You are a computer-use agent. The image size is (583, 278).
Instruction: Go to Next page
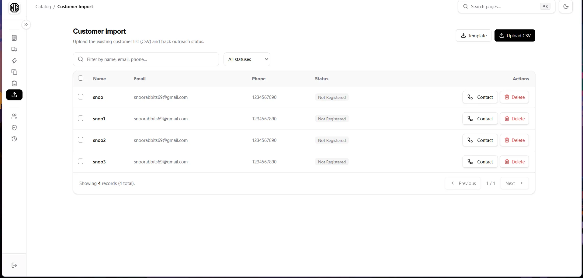point(515,183)
